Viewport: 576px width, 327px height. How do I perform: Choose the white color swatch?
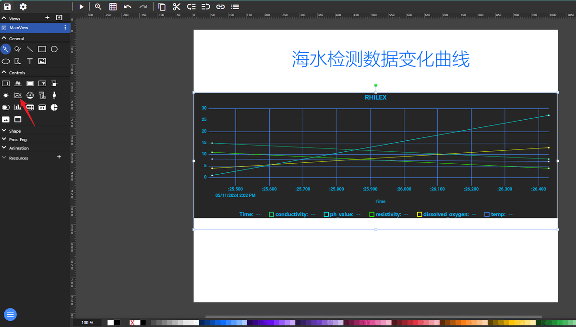pos(110,323)
